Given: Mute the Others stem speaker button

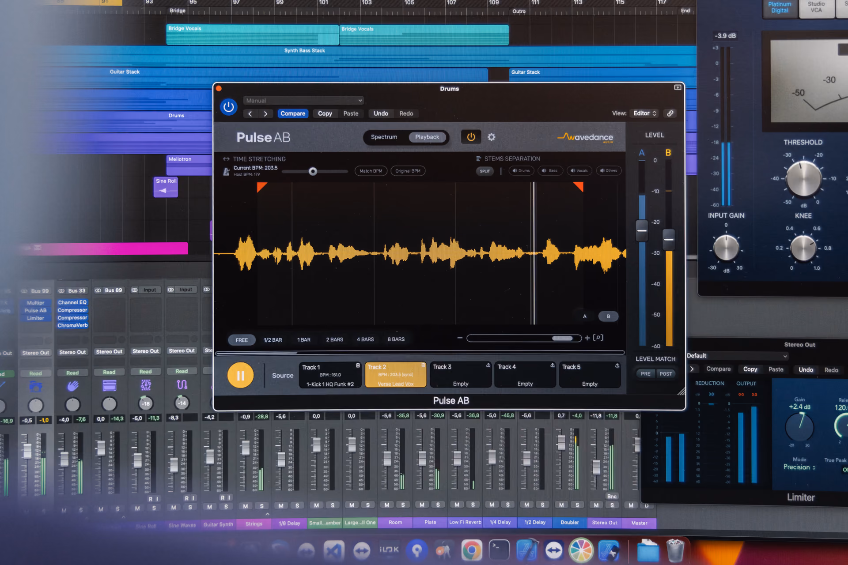Looking at the screenshot, I should (609, 171).
